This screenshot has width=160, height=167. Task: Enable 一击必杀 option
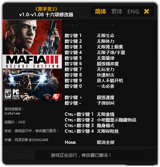click(106, 86)
